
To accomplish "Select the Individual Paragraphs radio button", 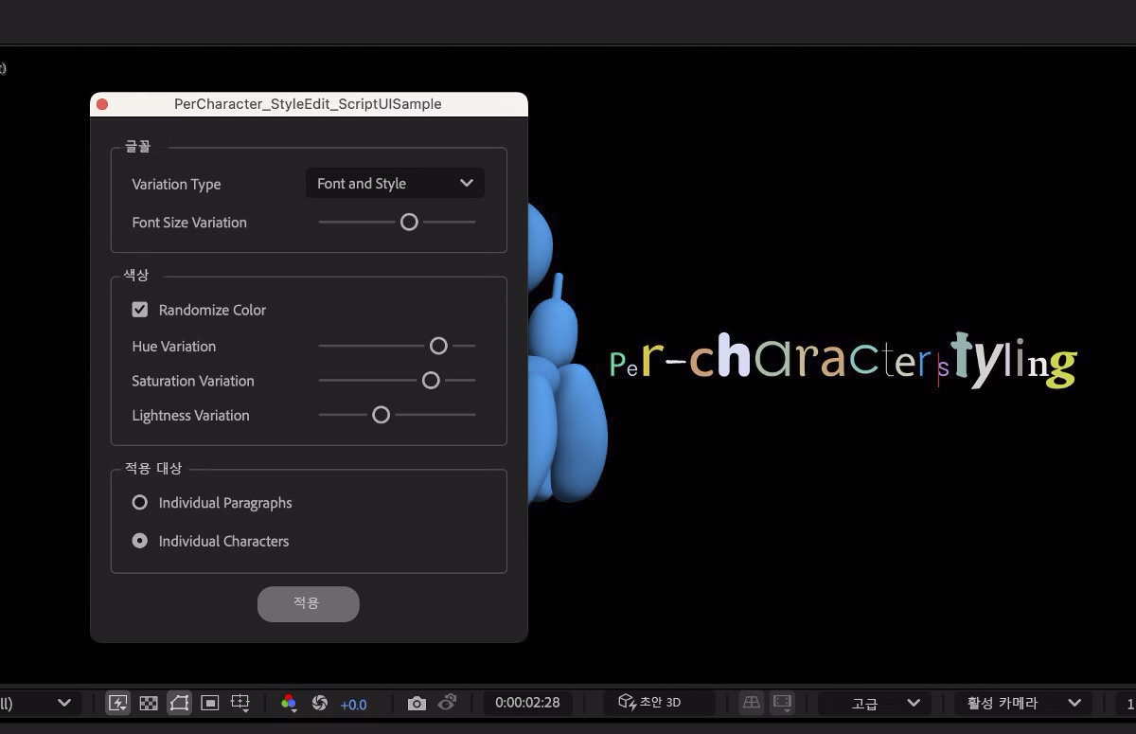I will coord(139,502).
